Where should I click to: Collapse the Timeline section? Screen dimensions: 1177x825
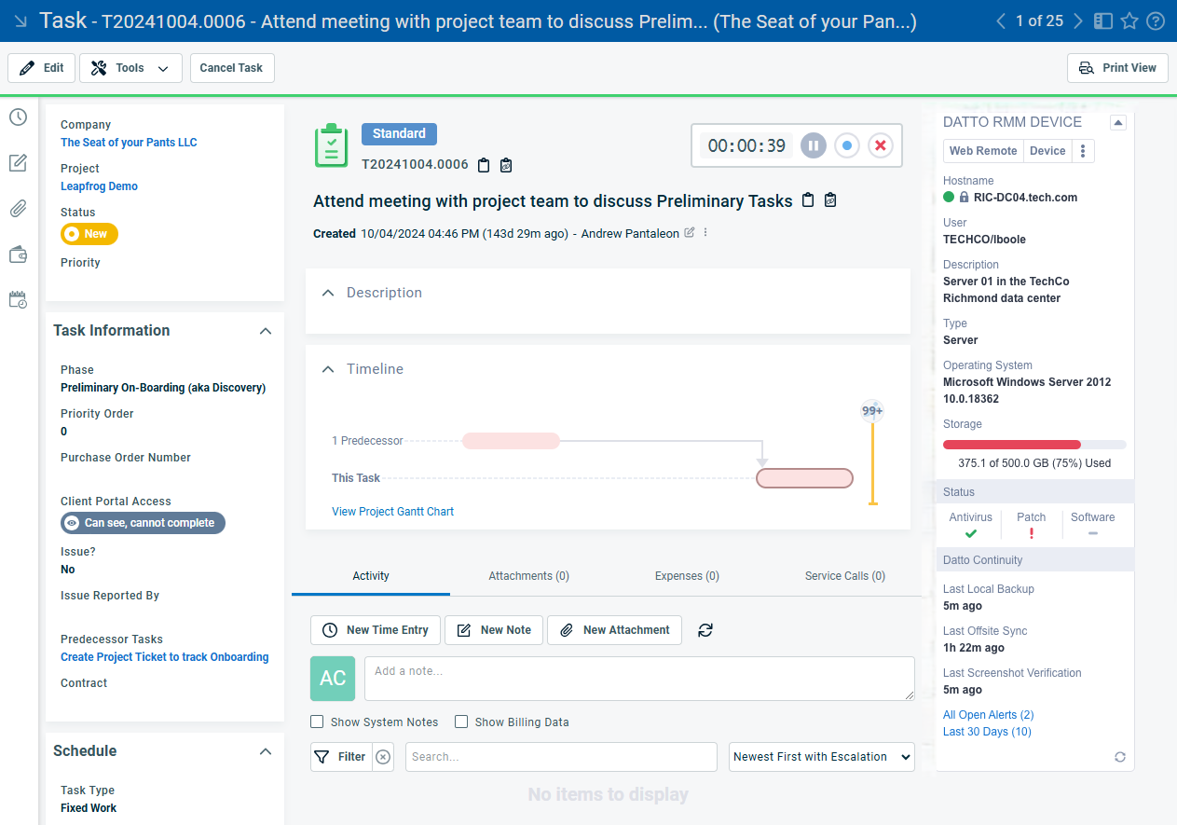(328, 369)
